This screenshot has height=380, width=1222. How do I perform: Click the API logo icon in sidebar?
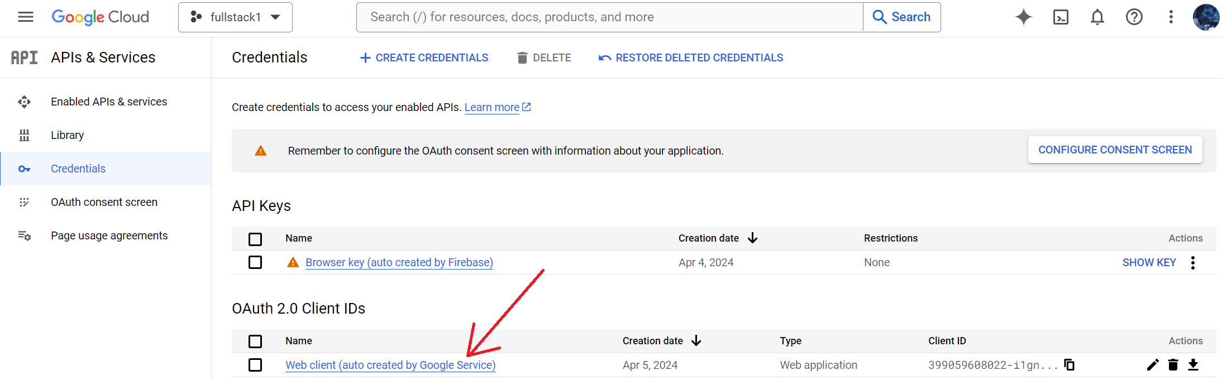click(x=25, y=57)
